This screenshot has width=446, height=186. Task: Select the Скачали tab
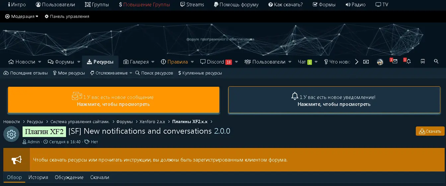(x=100, y=177)
